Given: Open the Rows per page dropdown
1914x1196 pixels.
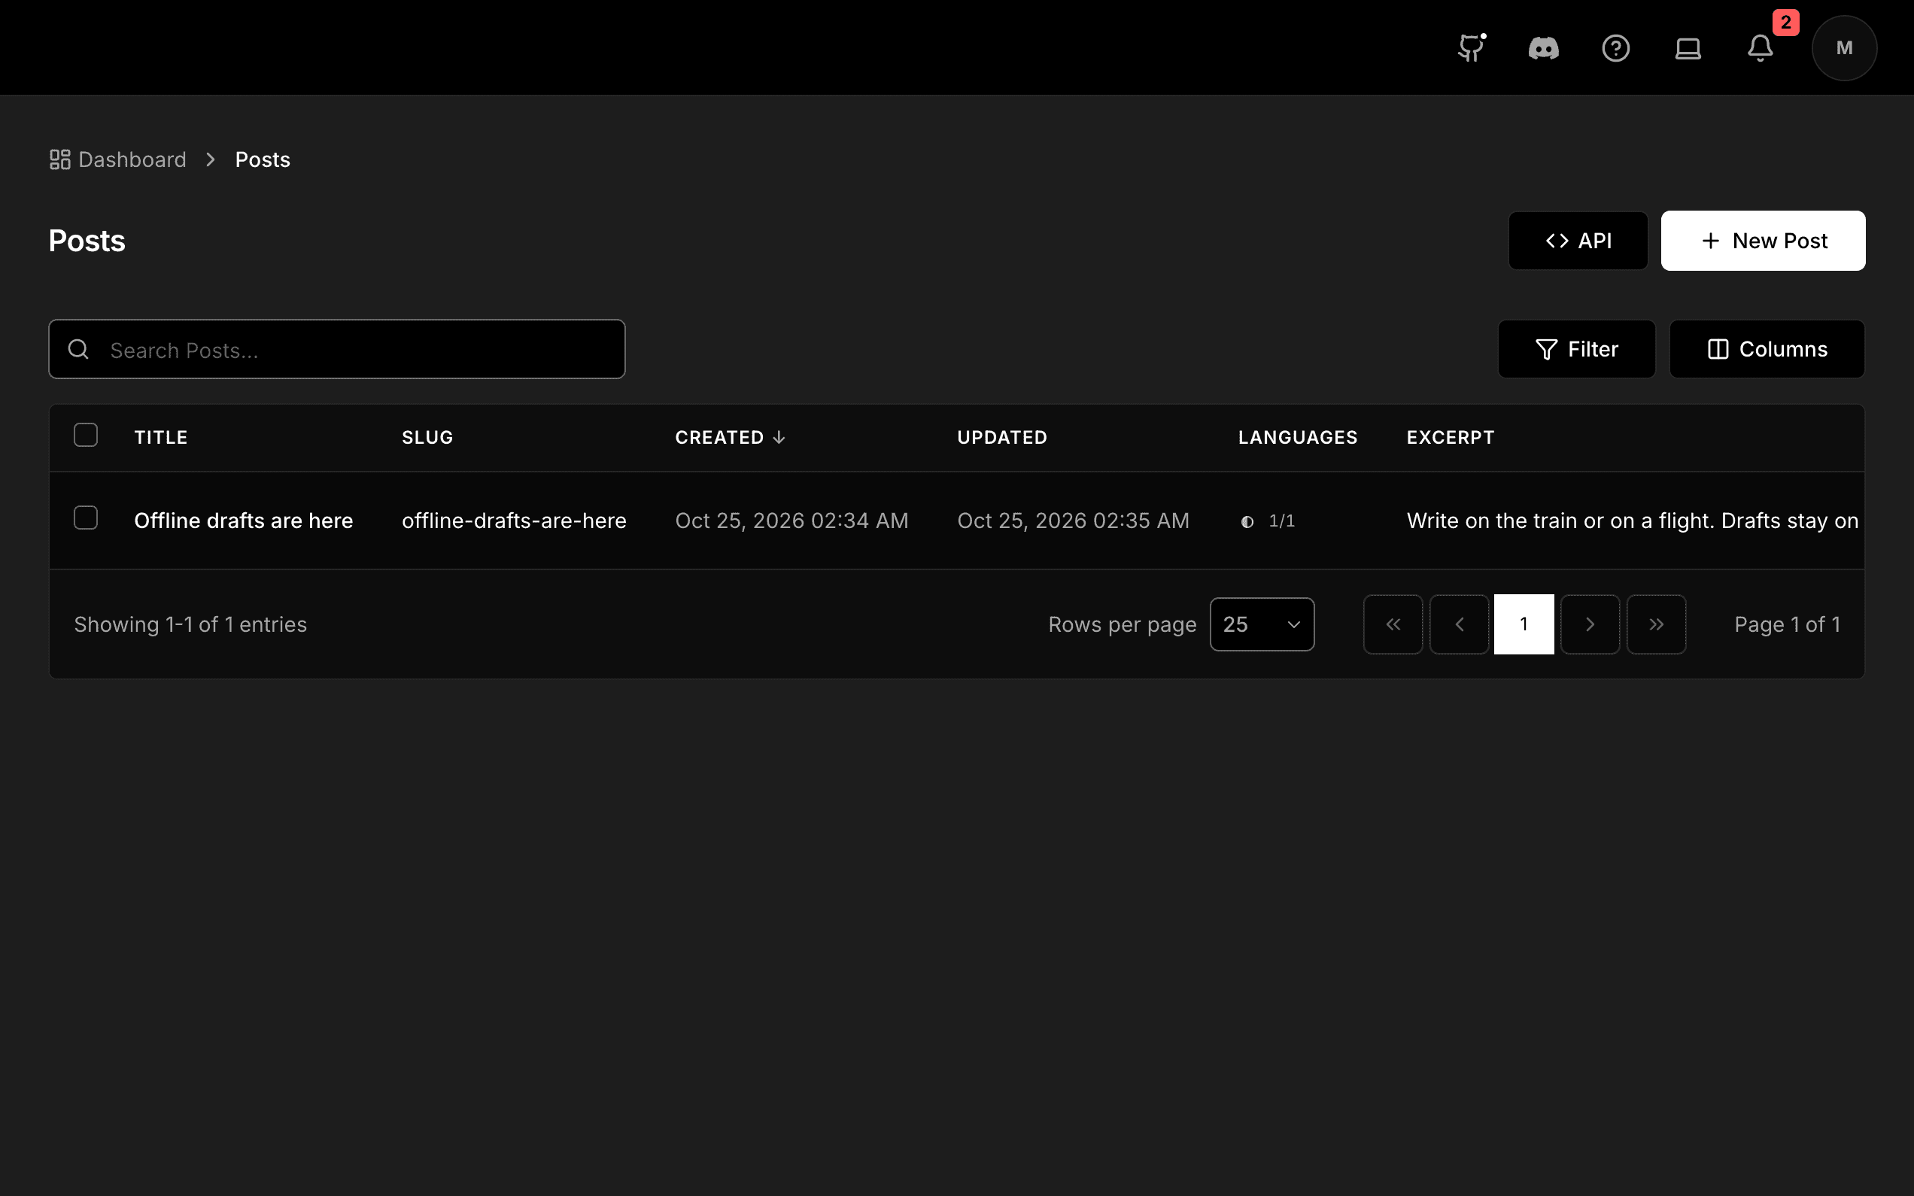Looking at the screenshot, I should [x=1262, y=624].
